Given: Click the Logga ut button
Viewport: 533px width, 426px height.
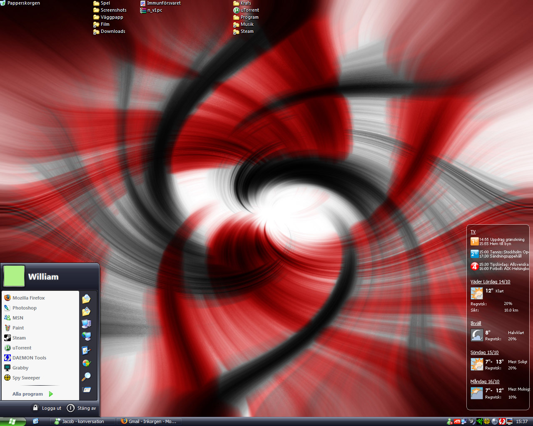Looking at the screenshot, I should click(47, 408).
